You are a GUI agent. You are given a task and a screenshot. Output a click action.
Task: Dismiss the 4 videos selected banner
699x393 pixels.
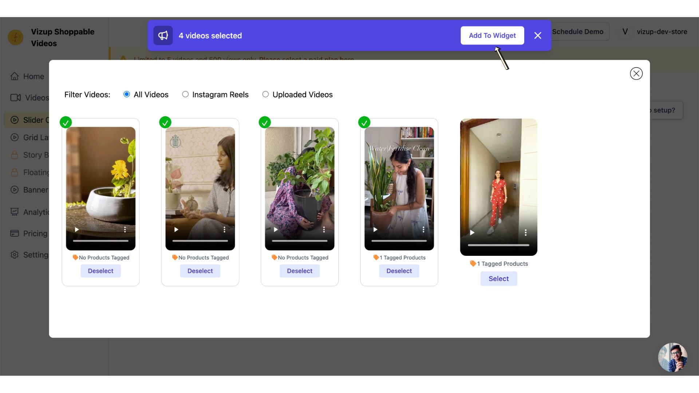click(x=538, y=35)
